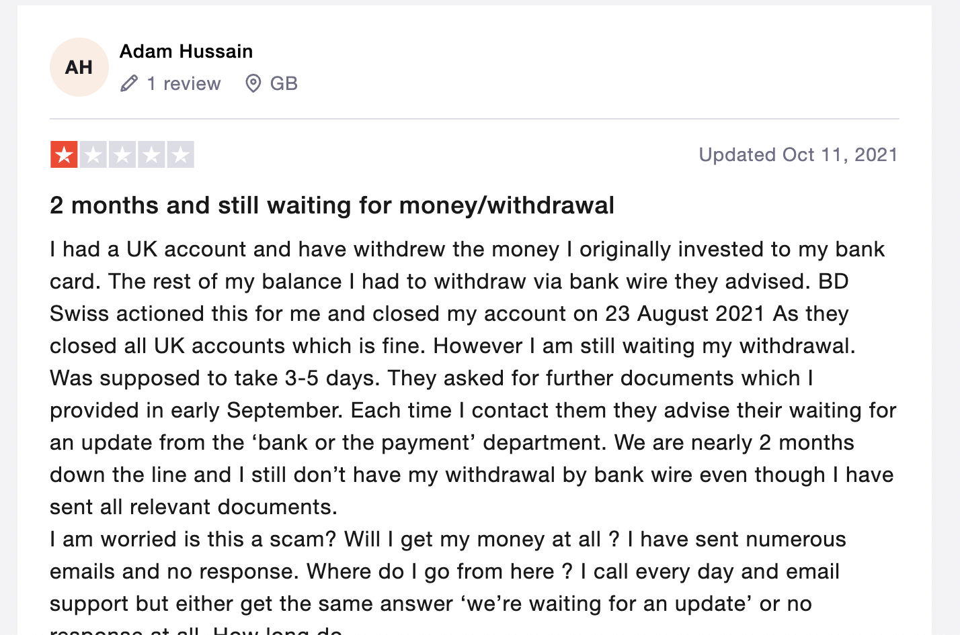Click the first red star
This screenshot has width=960, height=635.
point(64,154)
